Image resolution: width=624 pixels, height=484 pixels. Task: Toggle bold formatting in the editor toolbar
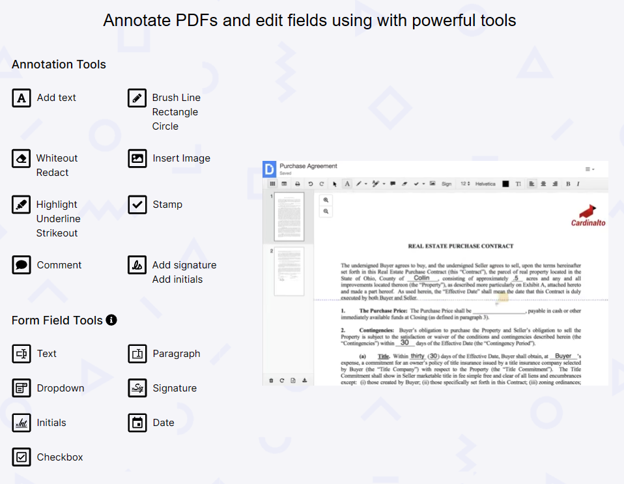[567, 184]
